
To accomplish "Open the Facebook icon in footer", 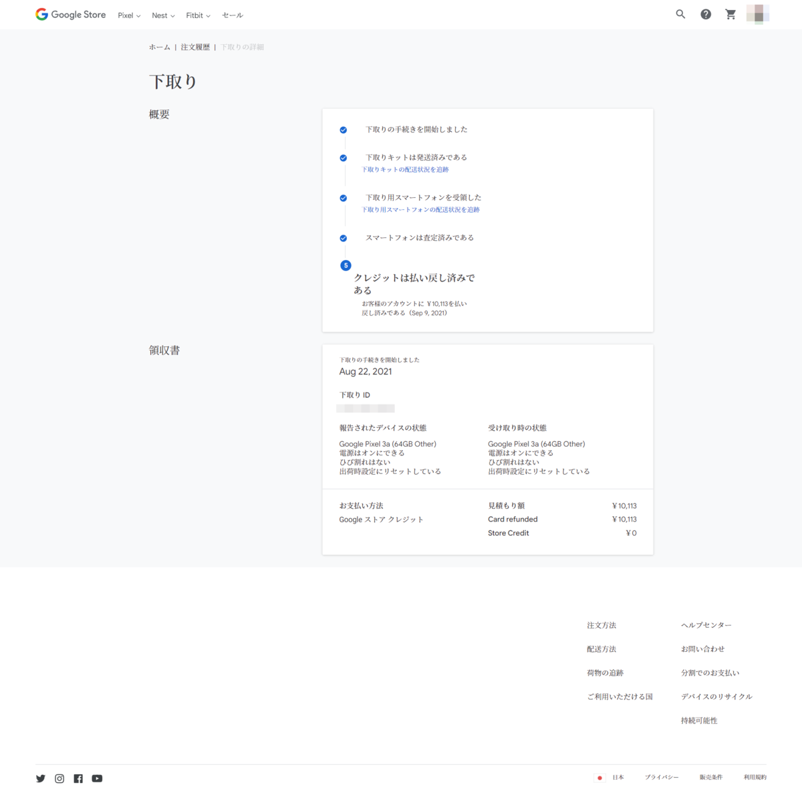I will (x=78, y=778).
